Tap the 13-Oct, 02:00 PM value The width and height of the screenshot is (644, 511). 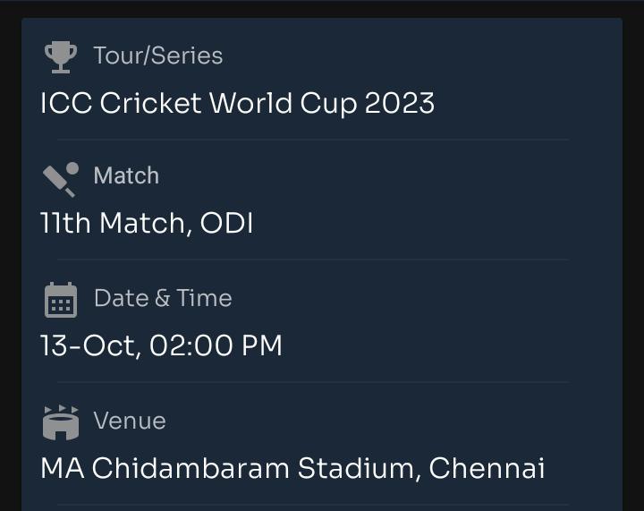point(161,345)
